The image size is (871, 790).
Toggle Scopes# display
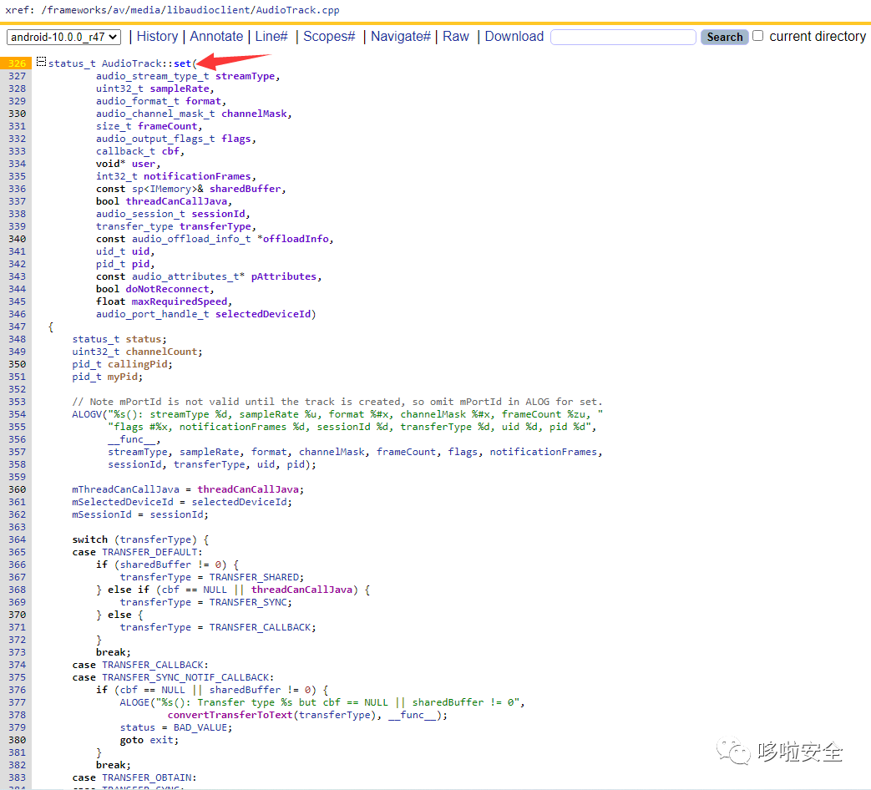(329, 37)
